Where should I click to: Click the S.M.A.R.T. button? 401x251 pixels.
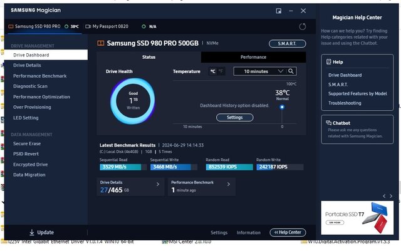[x=287, y=43]
